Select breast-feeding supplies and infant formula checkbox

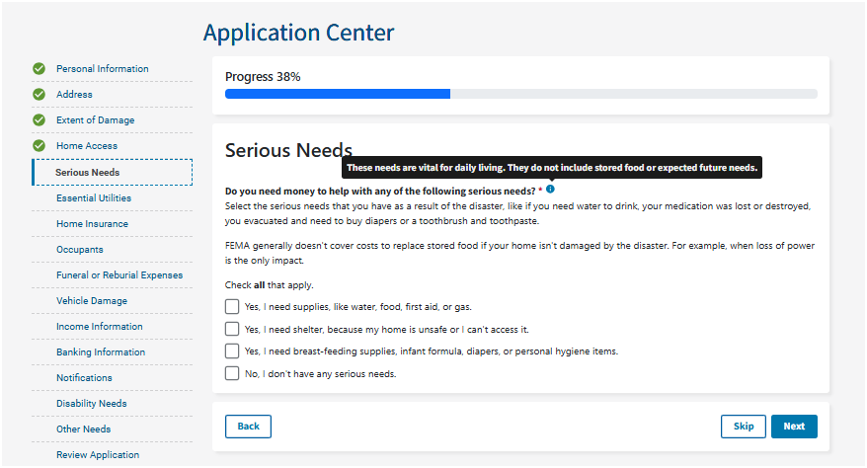[232, 351]
